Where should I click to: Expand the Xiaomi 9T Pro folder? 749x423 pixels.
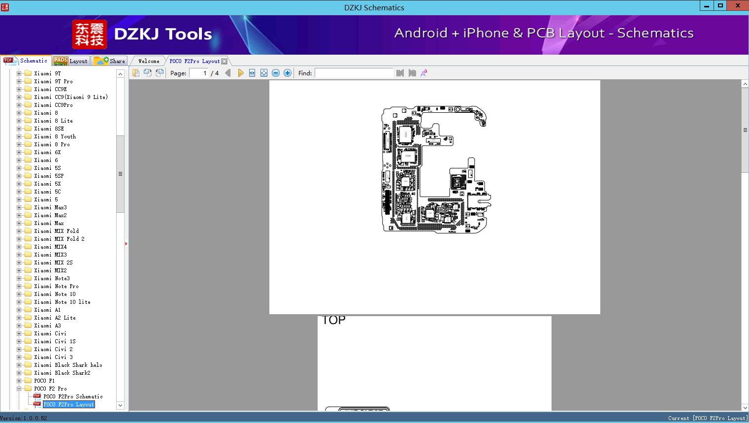pos(19,81)
